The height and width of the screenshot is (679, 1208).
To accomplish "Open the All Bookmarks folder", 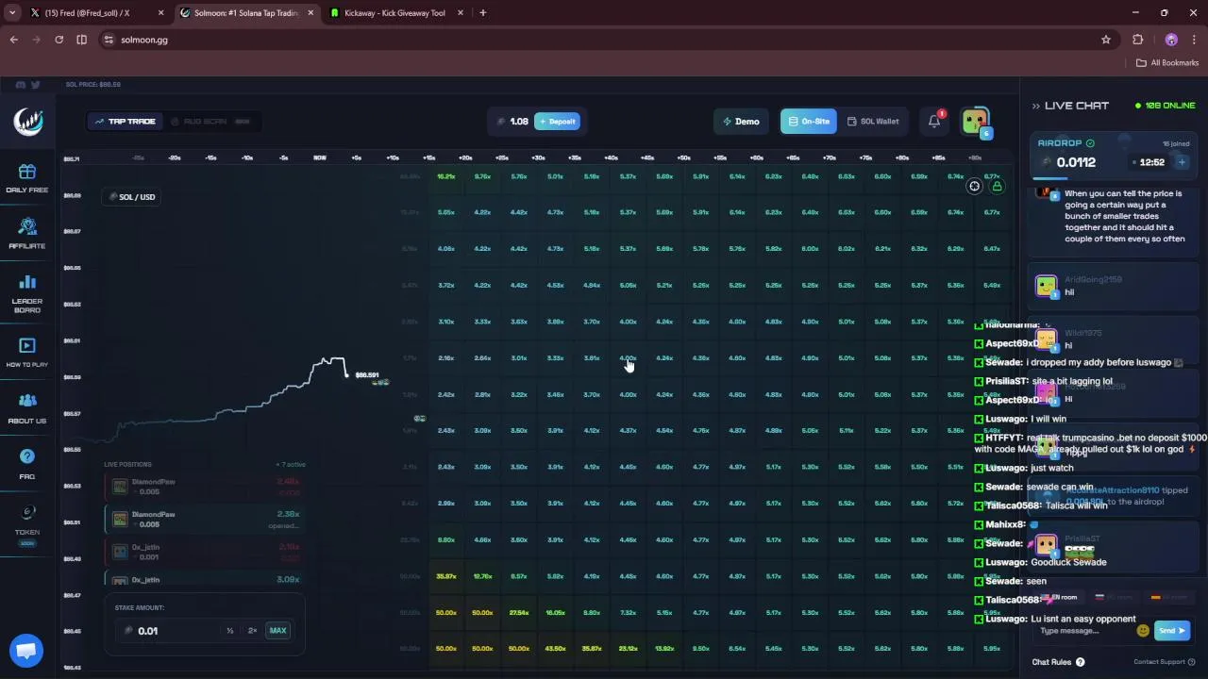I will [1167, 63].
